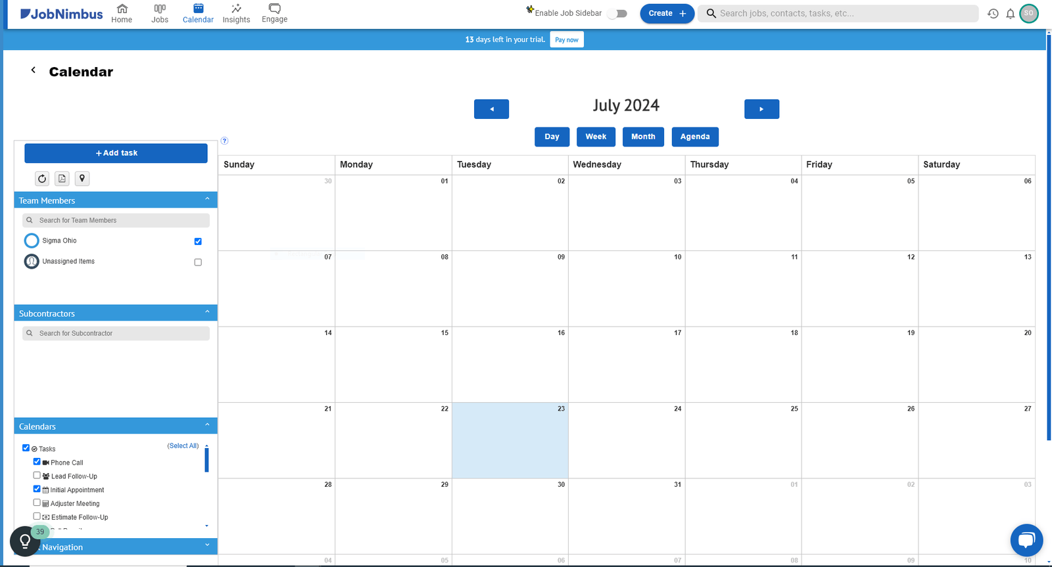
Task: Collapse the Subcontractors panel
Action: [x=207, y=312]
